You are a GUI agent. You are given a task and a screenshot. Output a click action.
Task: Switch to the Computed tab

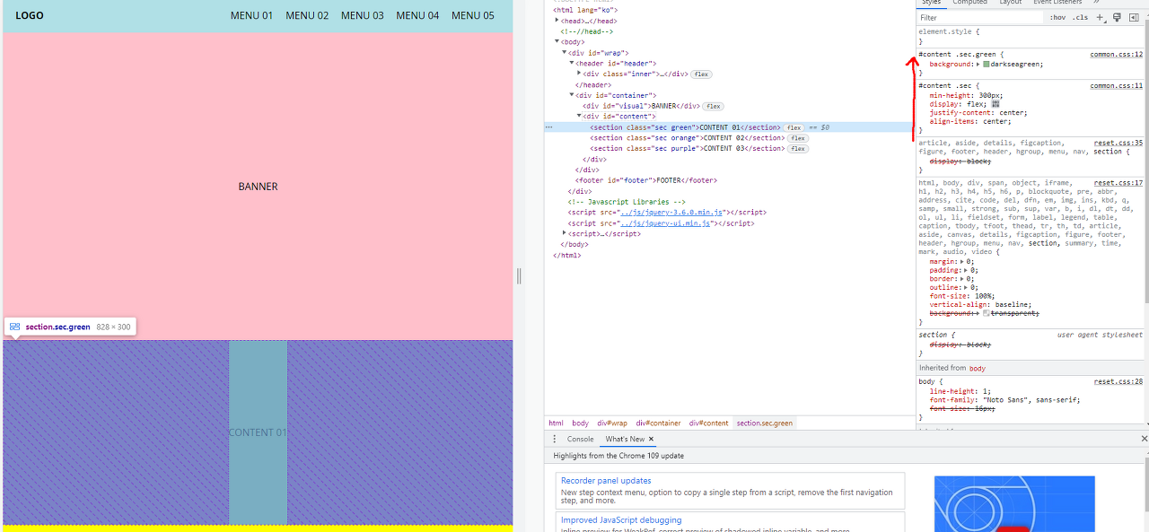[x=969, y=3]
